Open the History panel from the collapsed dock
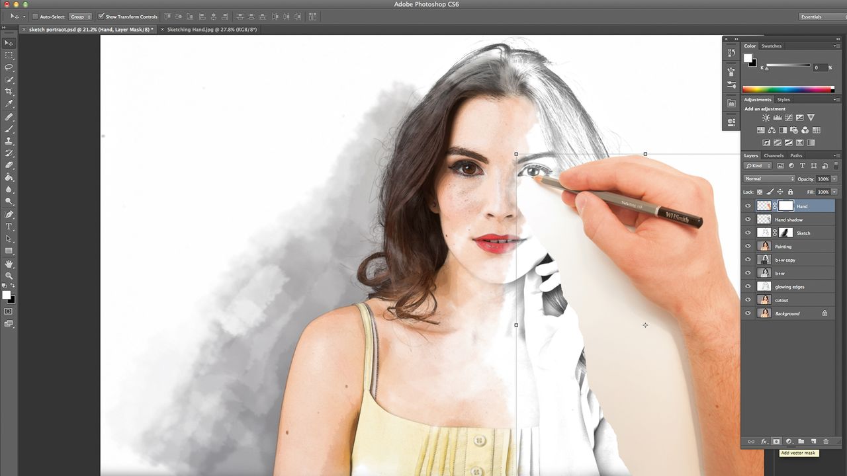The height and width of the screenshot is (476, 847). pos(731,53)
